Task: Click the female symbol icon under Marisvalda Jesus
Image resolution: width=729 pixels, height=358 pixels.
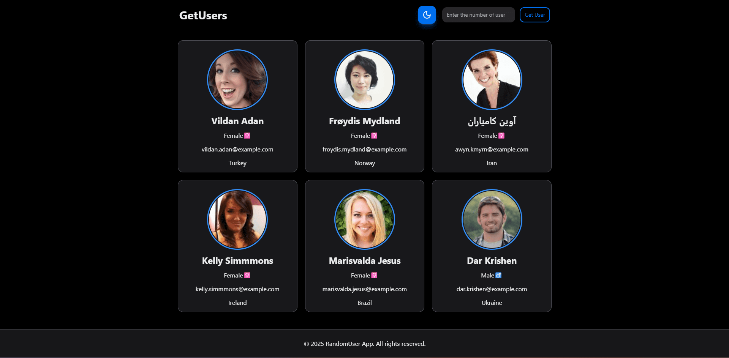Action: point(374,275)
